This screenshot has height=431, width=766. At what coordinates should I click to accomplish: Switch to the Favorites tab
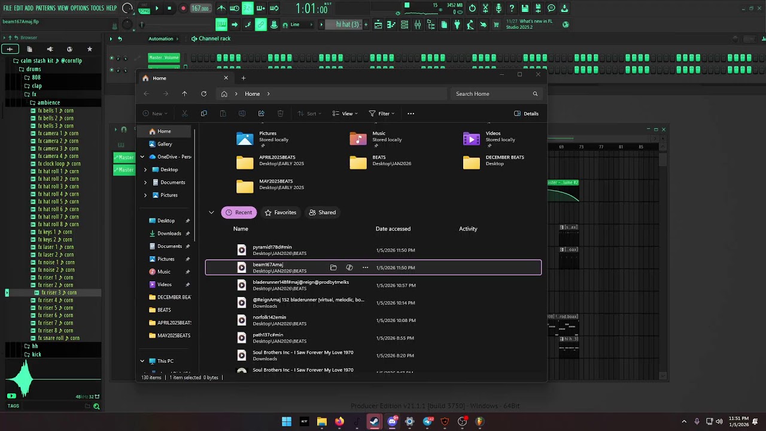click(x=281, y=213)
